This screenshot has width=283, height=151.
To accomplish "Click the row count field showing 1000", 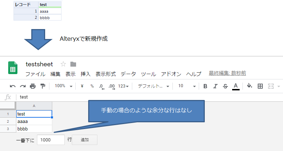I will [x=51, y=140].
